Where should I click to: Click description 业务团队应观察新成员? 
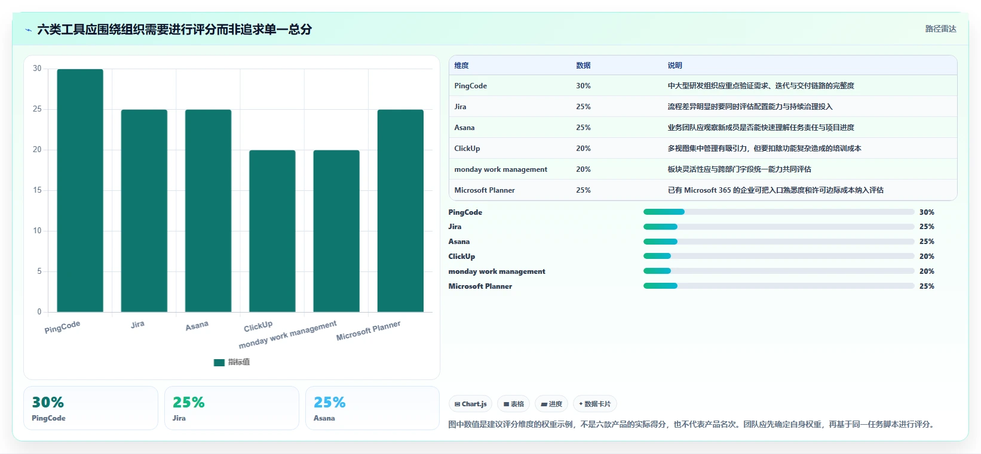pyautogui.click(x=761, y=128)
